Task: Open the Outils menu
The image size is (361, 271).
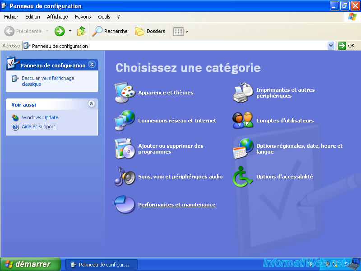Action: [104, 17]
